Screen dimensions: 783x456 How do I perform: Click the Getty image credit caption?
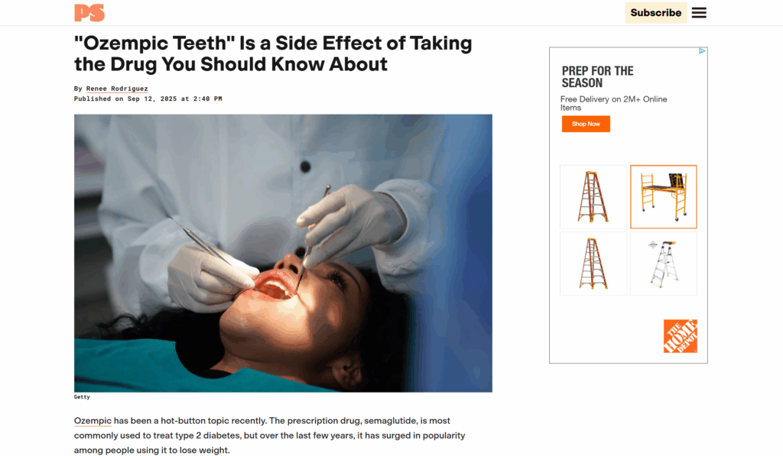click(x=82, y=397)
